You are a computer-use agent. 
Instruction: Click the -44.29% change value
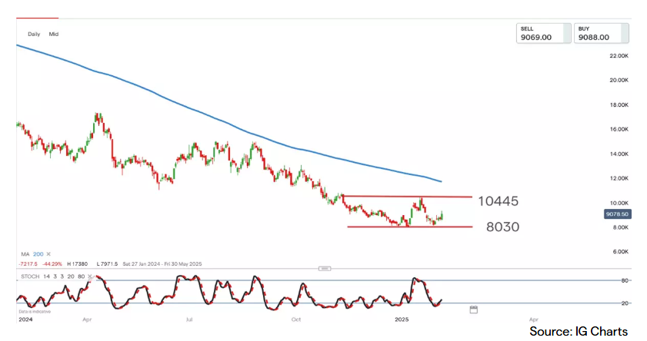(x=52, y=264)
